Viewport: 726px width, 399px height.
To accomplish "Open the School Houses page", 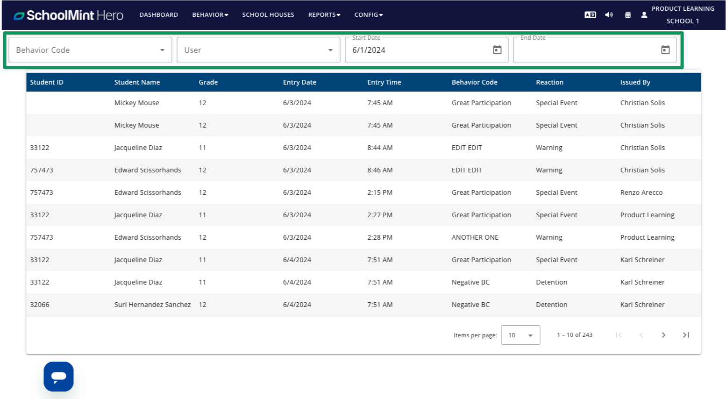I will click(x=268, y=15).
